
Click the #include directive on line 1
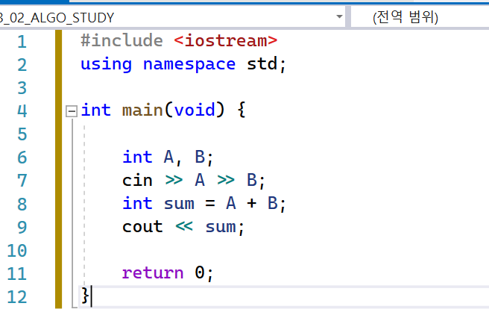(122, 41)
